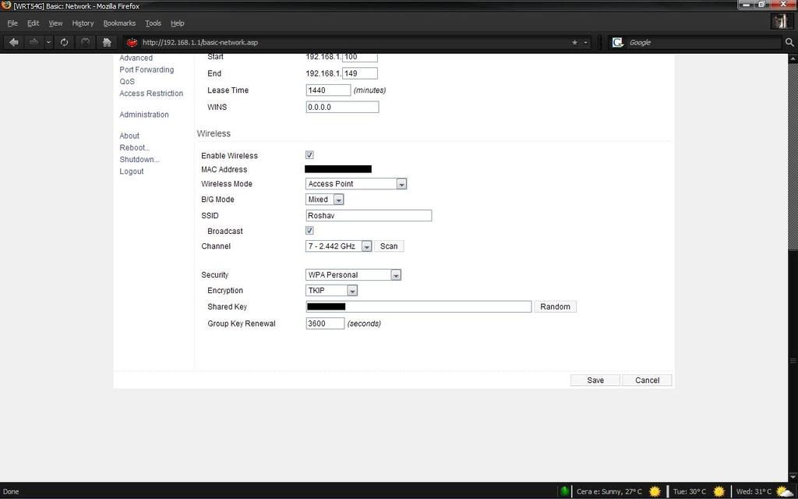This screenshot has width=798, height=499.
Task: Go to the browser Home page
Action: (107, 42)
